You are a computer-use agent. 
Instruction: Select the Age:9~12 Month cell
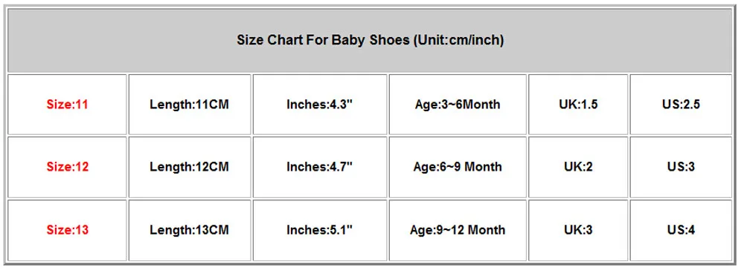point(458,231)
